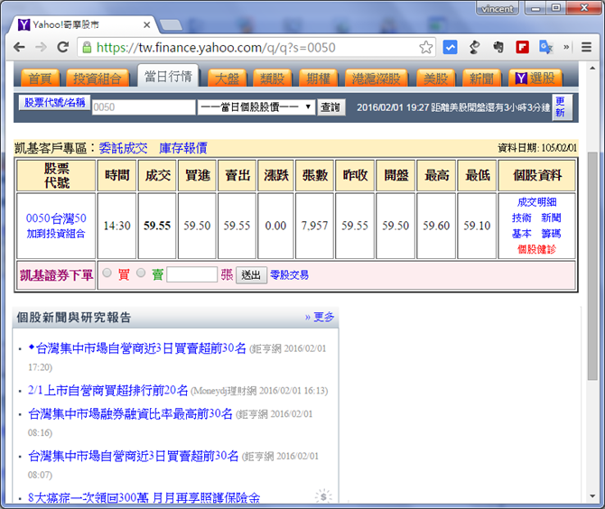Image resolution: width=605 pixels, height=509 pixels.
Task: Open the 美股 tab
Action: tap(435, 79)
